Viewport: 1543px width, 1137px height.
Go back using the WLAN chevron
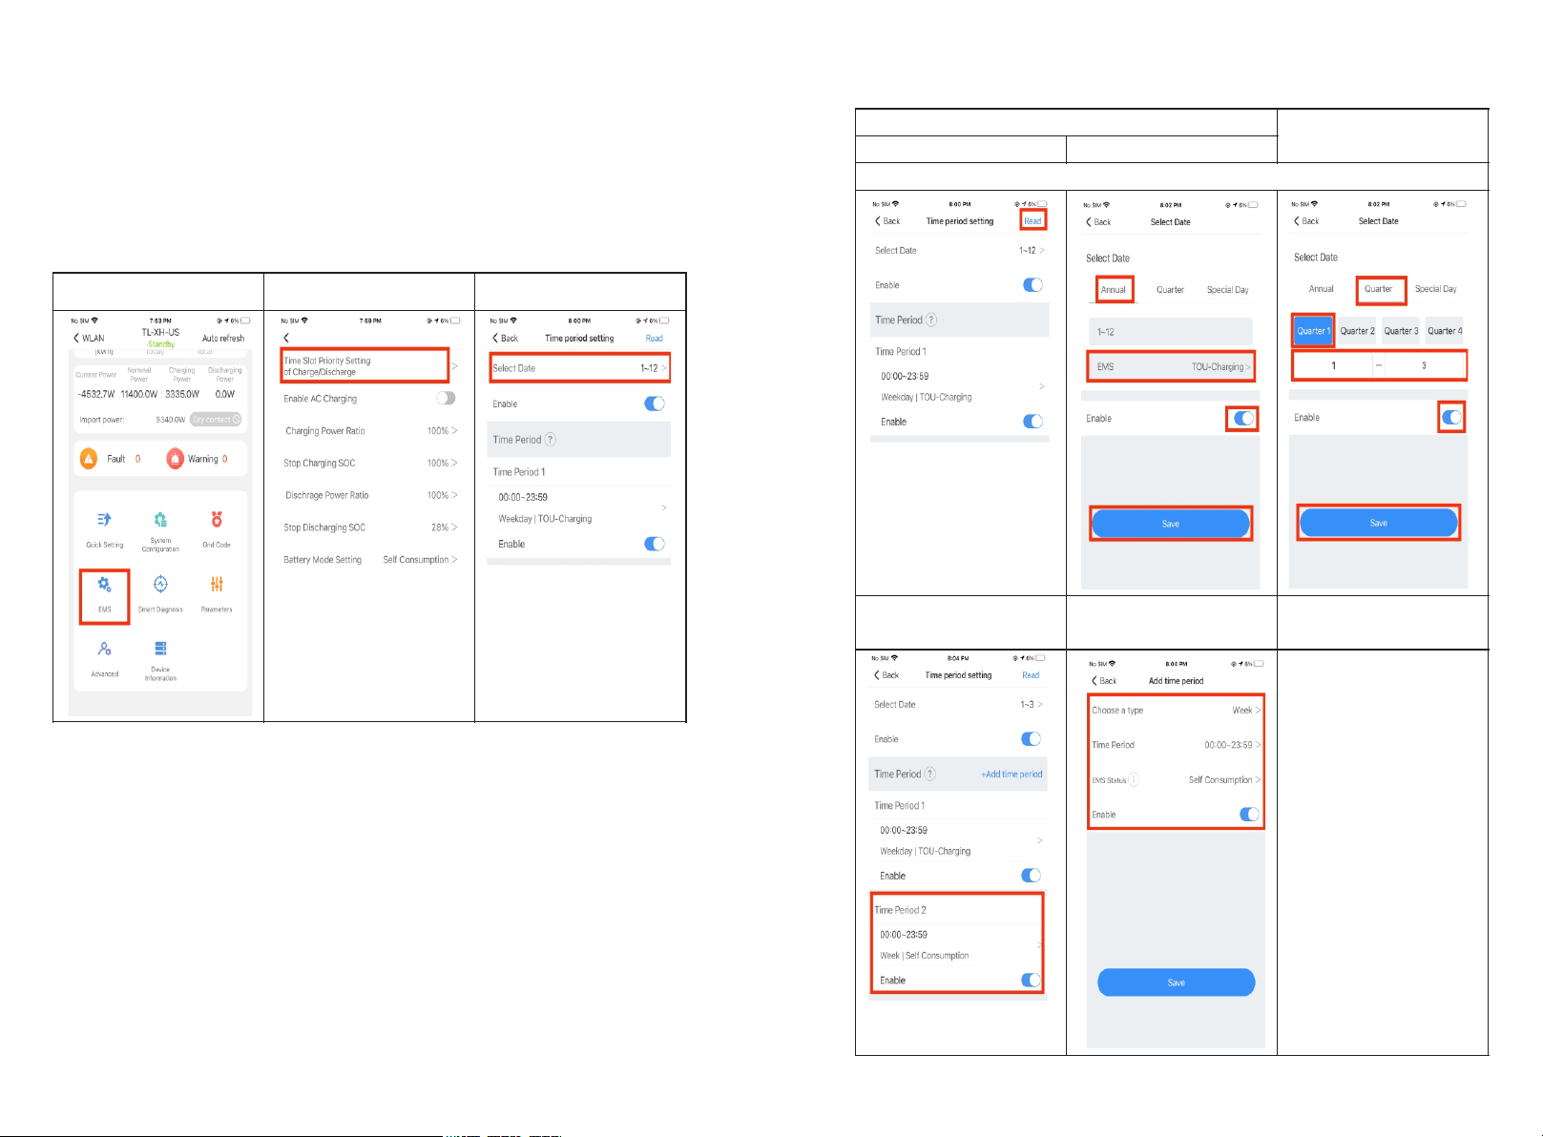76,338
